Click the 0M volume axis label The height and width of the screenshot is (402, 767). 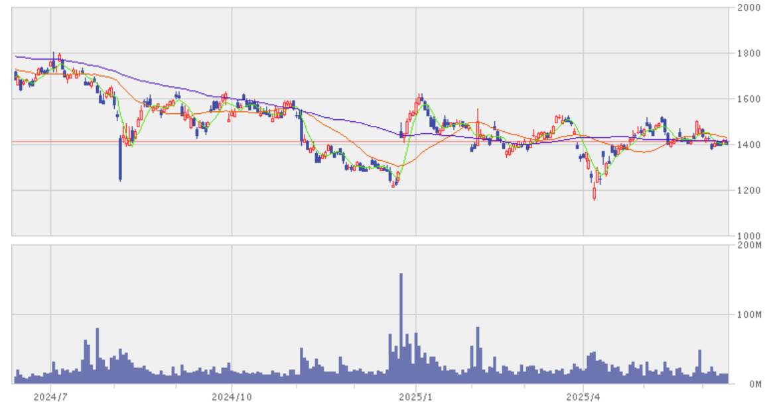(754, 384)
